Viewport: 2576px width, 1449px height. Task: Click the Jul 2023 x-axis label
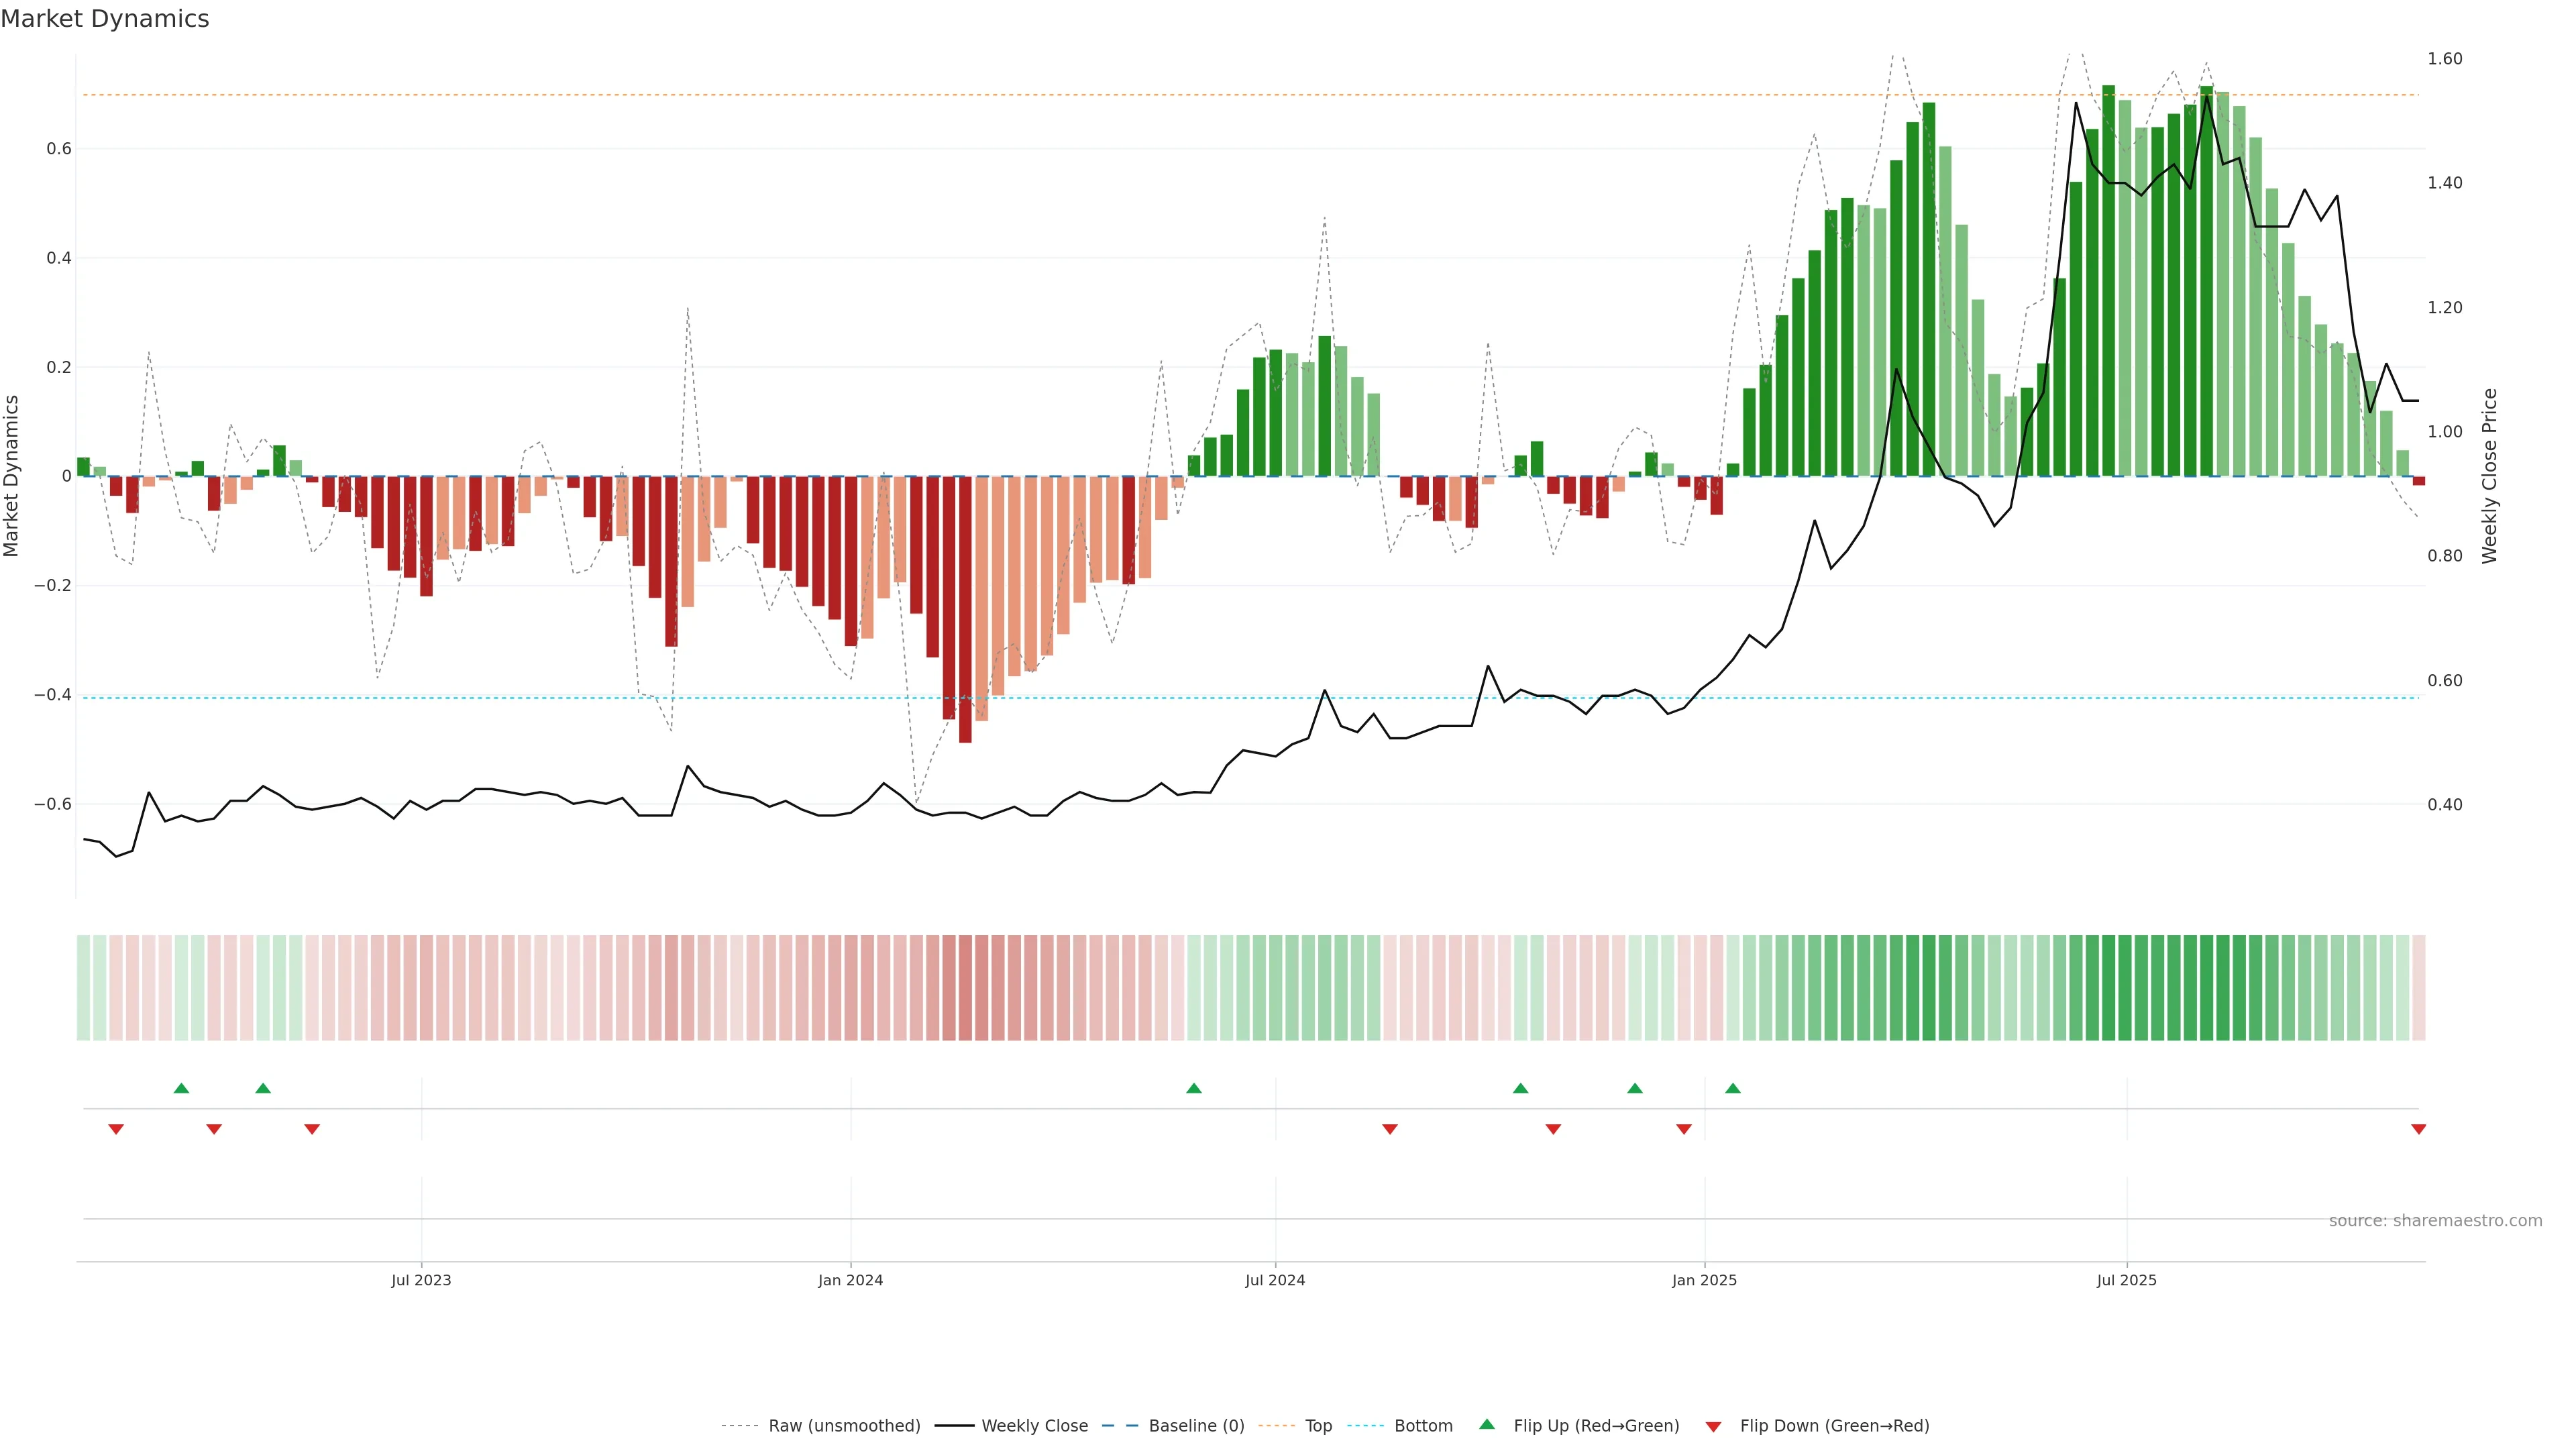[x=421, y=1280]
